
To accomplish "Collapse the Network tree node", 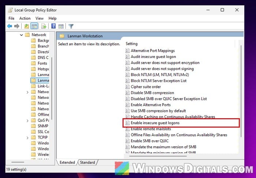I will (x=21, y=35).
